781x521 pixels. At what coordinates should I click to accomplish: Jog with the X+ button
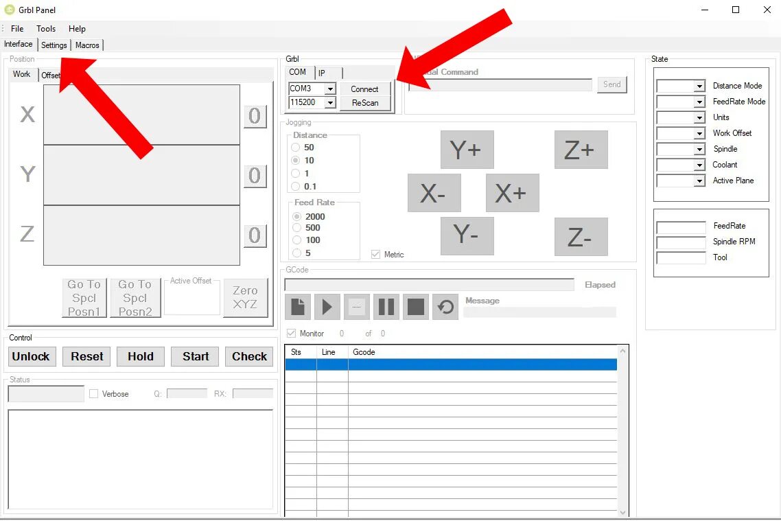(513, 193)
